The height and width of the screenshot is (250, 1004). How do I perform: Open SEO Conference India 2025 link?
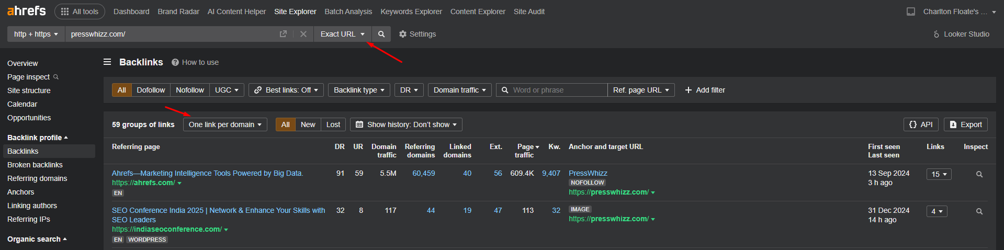tap(218, 215)
